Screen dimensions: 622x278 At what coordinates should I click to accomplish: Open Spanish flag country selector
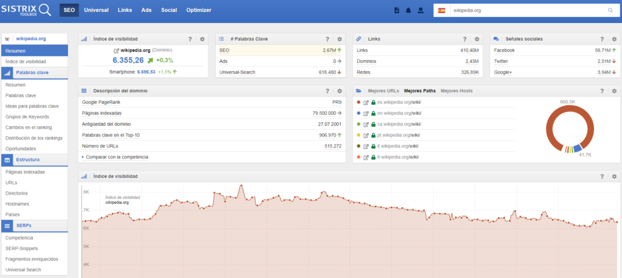click(442, 11)
